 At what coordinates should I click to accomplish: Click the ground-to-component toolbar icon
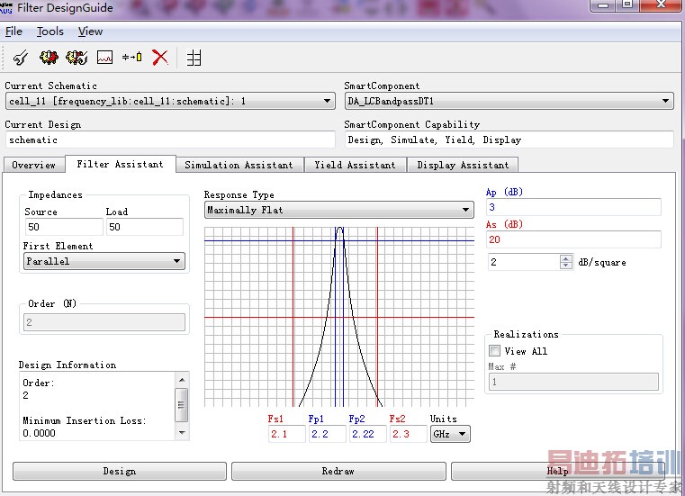tap(132, 57)
